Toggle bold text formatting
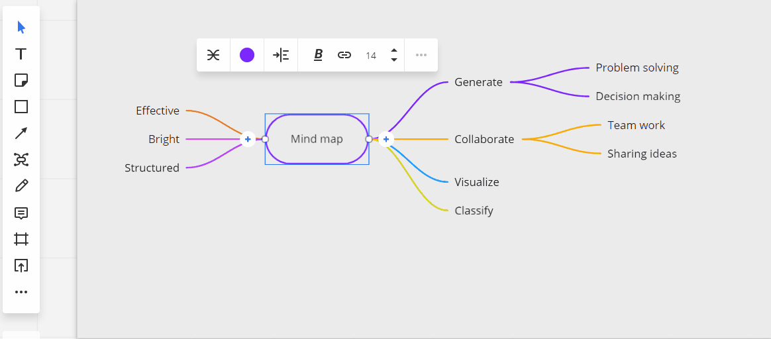Image resolution: width=771 pixels, height=339 pixels. (318, 55)
